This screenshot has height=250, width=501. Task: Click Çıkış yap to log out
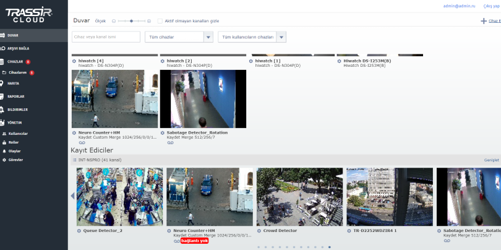click(x=491, y=6)
